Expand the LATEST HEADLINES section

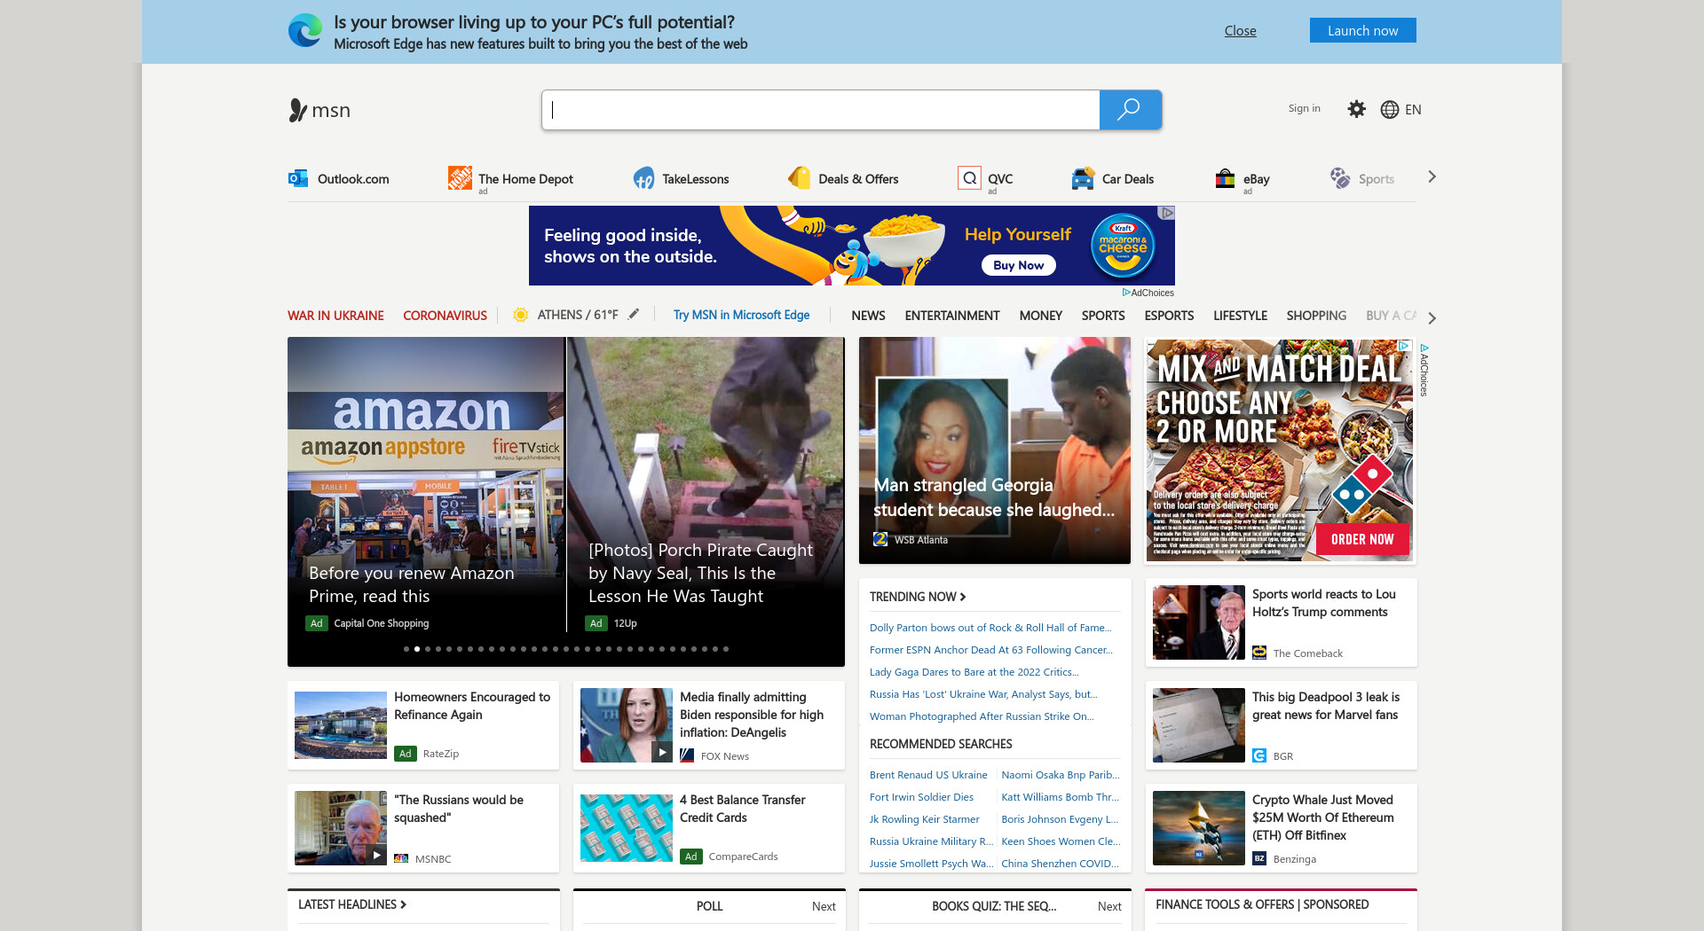tap(352, 904)
